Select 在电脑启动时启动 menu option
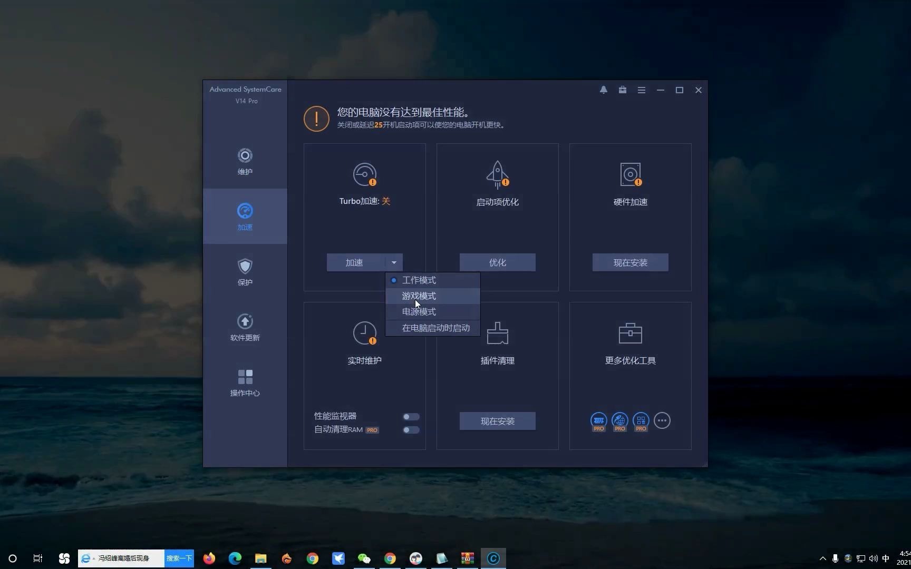The image size is (911, 569). coord(433,328)
